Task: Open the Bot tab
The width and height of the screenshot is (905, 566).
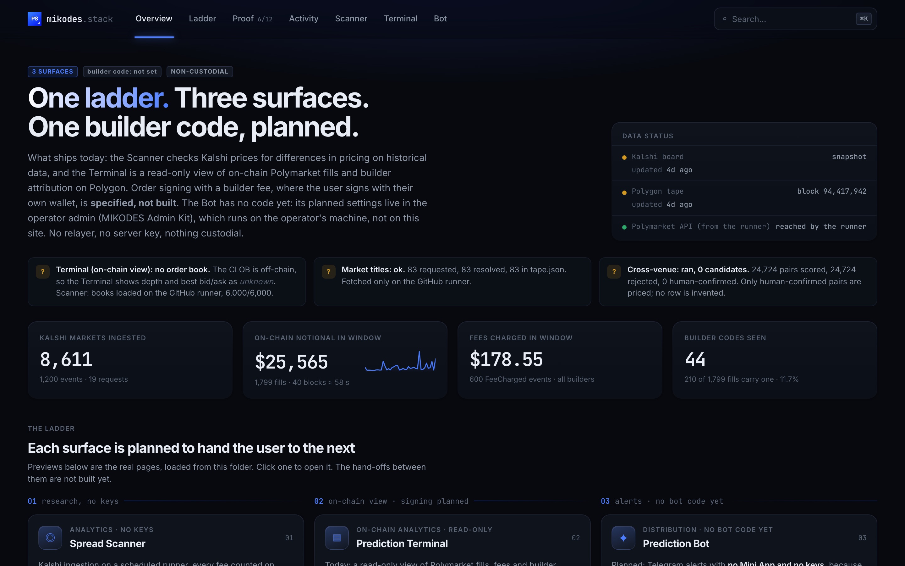Action: tap(440, 19)
